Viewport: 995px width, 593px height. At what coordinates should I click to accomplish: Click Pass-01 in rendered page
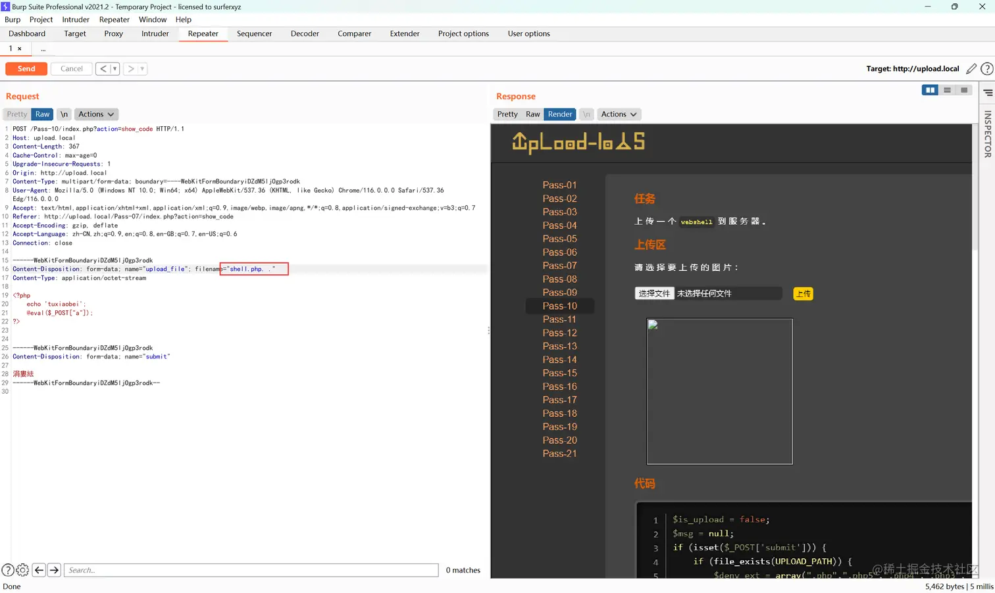(x=559, y=185)
